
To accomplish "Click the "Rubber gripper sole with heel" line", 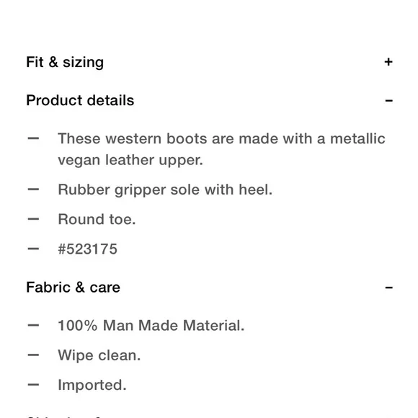I will coord(165,190).
